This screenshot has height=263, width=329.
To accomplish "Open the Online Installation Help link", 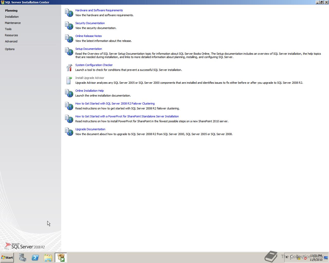I will click(89, 91).
